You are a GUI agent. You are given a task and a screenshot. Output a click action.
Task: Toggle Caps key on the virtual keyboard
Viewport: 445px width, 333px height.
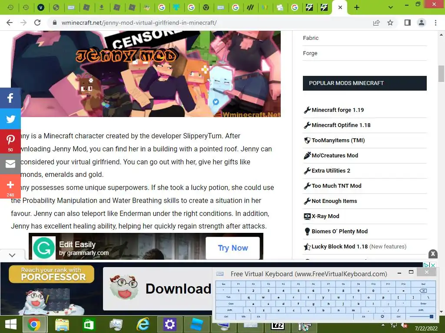[x=231, y=304]
